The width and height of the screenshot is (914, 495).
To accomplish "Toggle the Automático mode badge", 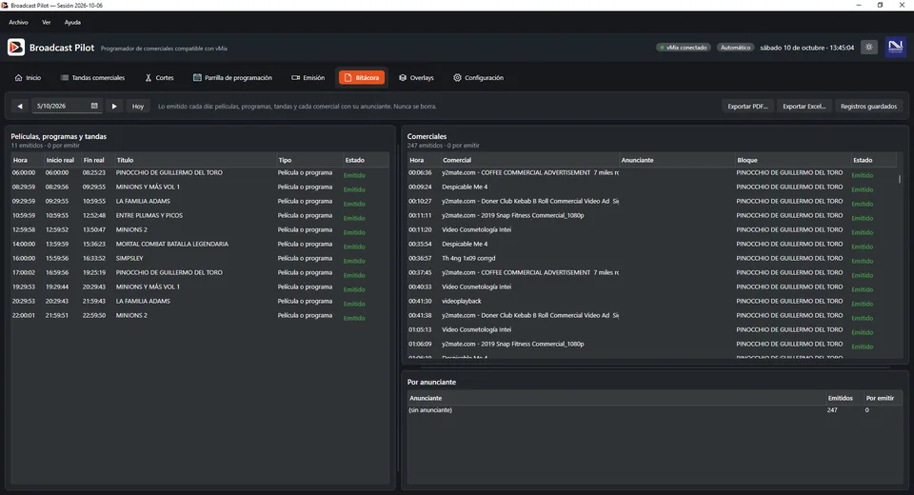I will pyautogui.click(x=735, y=48).
